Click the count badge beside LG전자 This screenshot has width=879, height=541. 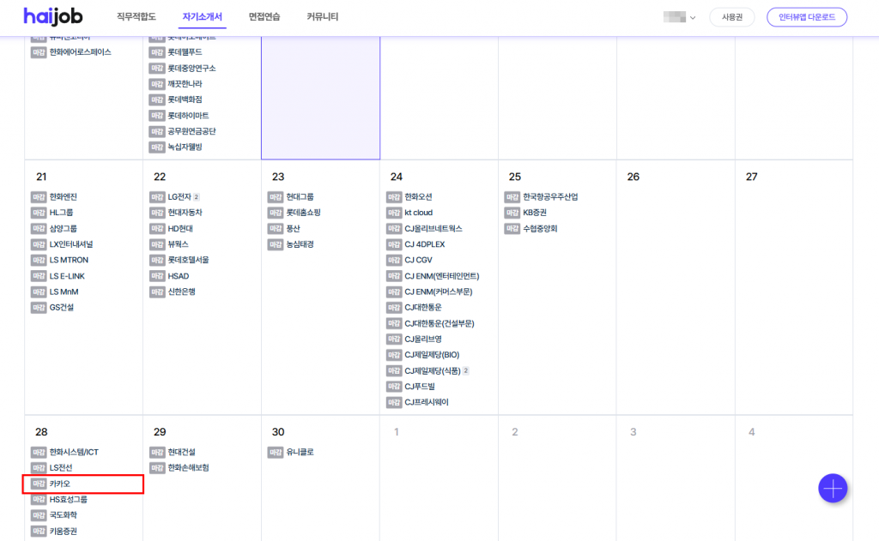click(x=197, y=197)
